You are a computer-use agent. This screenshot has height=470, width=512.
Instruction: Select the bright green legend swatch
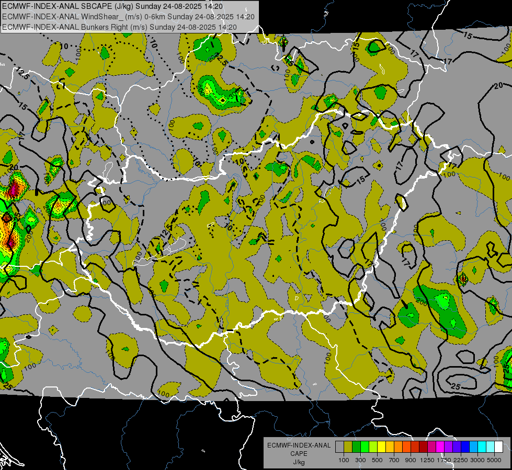pos(365,446)
